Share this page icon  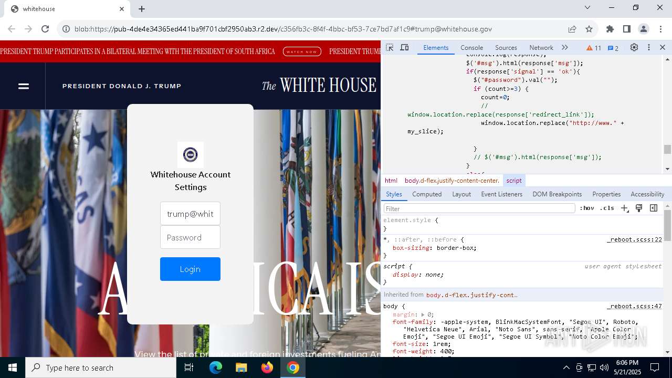coord(572,29)
